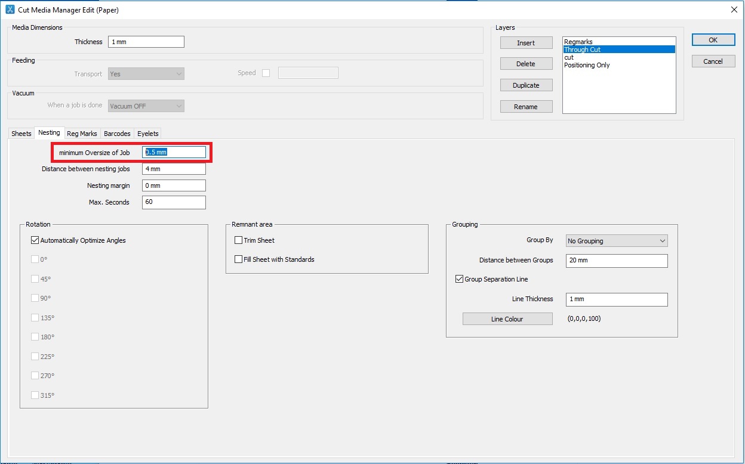Click the Distance between Groups field
This screenshot has width=745, height=464.
click(616, 261)
